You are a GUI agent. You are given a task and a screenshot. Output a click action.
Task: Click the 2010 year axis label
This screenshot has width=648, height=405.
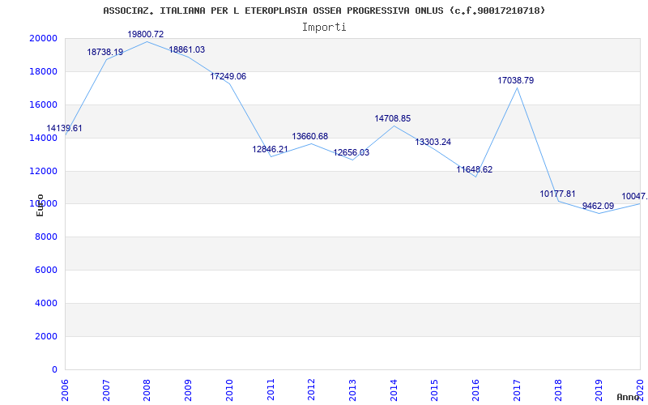(x=229, y=390)
